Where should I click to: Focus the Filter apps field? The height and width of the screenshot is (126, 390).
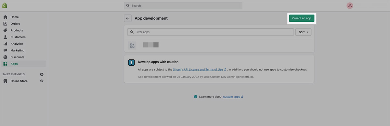[211, 32]
